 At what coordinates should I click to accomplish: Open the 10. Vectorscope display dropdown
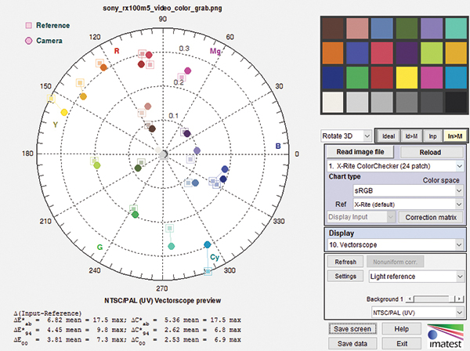[x=396, y=245]
